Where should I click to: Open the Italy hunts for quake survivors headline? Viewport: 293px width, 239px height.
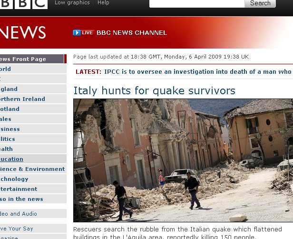[x=154, y=91]
